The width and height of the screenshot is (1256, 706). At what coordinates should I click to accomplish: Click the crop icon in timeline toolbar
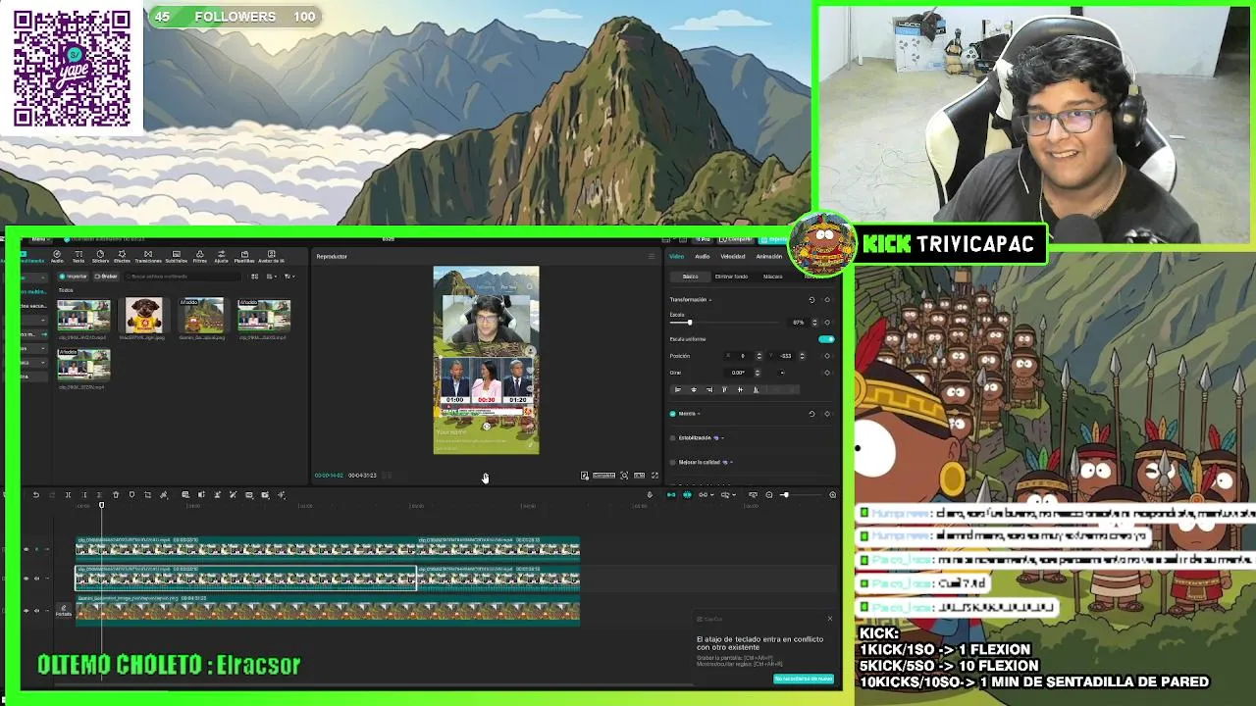coord(148,494)
